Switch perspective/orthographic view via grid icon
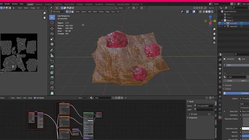This screenshot has height=140, width=249. pyautogui.click(x=214, y=43)
